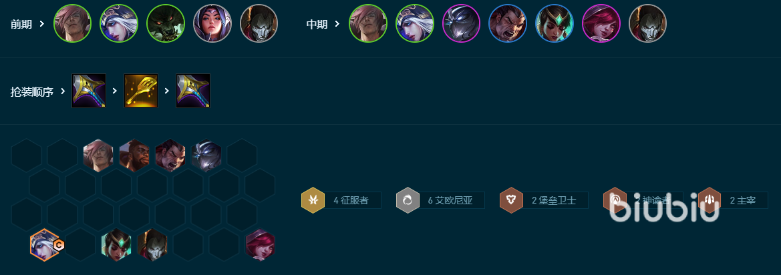This screenshot has height=275, width=781.
Task: Click the 6 艾欧尼亚 trait badge
Action: (440, 200)
